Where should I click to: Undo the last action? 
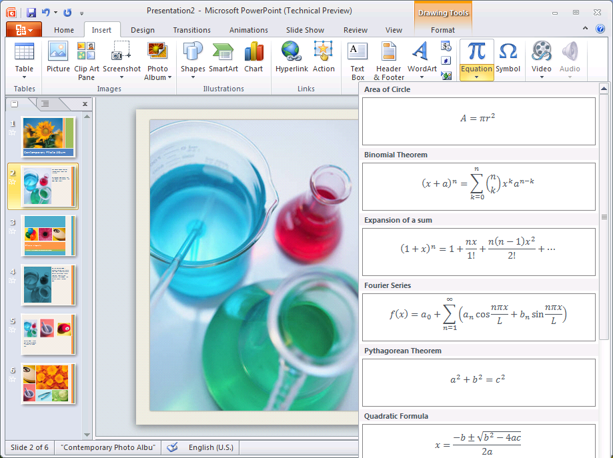[x=46, y=13]
